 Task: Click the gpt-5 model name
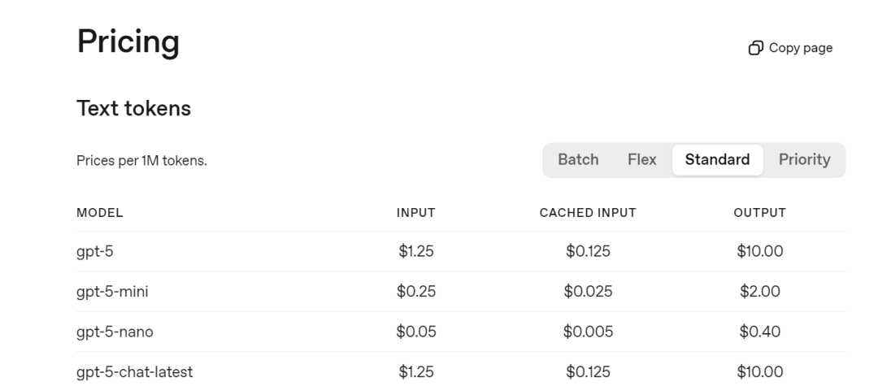click(x=94, y=251)
